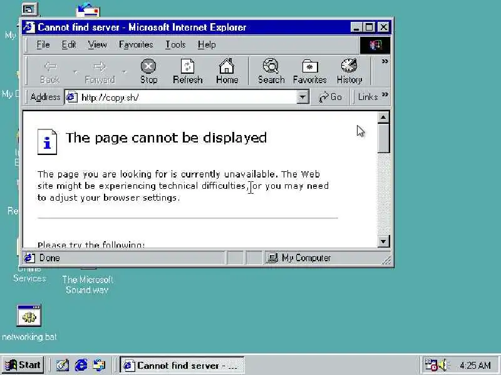Click the Stop toolbar button
Screen dimensions: 501x375
(x=148, y=71)
